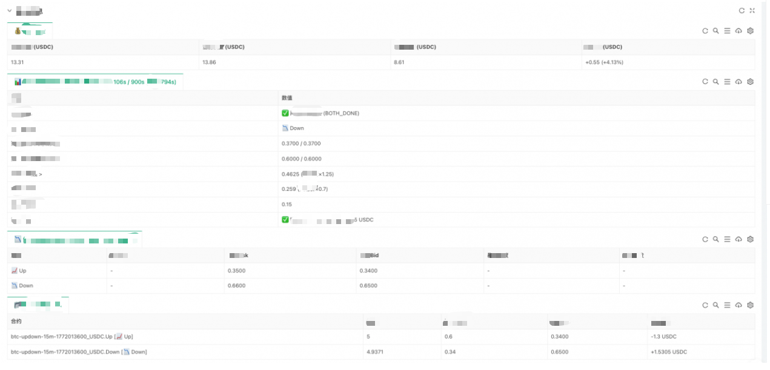The height and width of the screenshot is (370, 770).
Task: Click the cloud download icon on the strategy panel
Action: pyautogui.click(x=738, y=81)
